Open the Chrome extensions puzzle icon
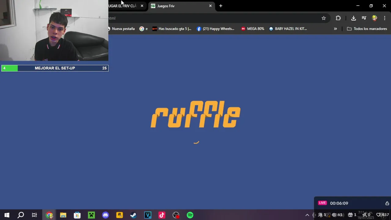This screenshot has height=220, width=391. click(x=338, y=18)
